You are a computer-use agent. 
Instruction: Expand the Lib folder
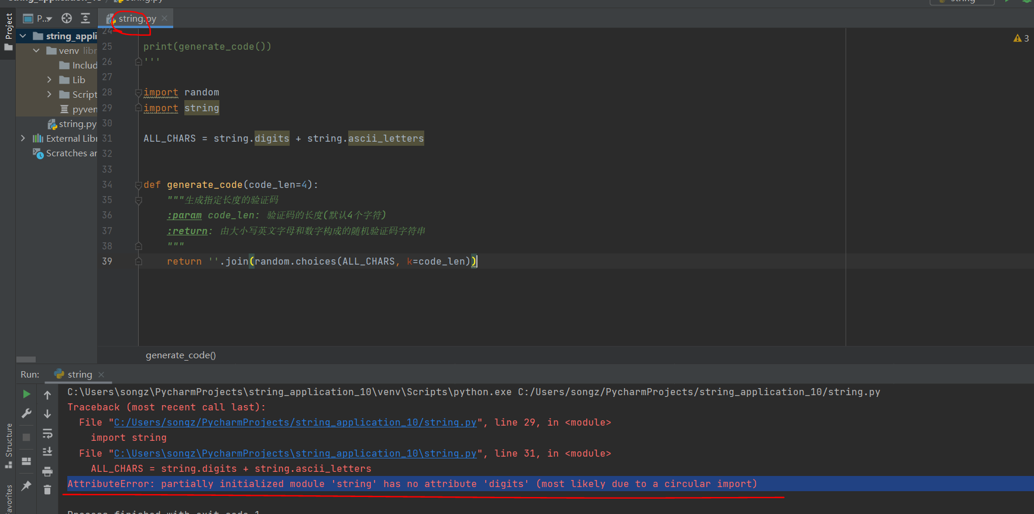[x=49, y=80]
